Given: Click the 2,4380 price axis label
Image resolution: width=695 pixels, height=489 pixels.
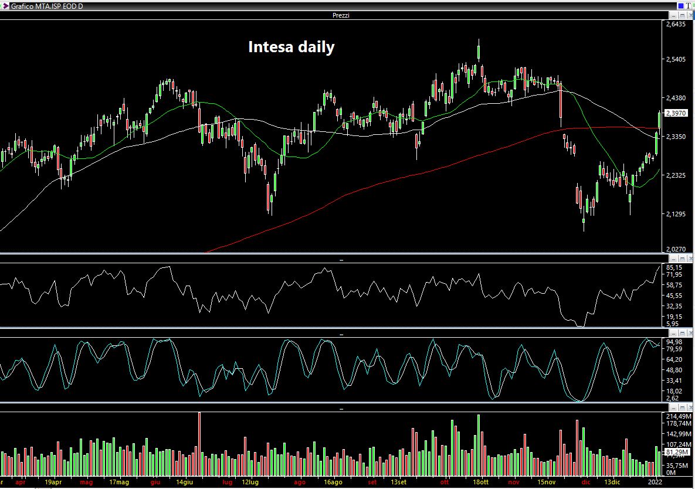Looking at the screenshot, I should click(676, 98).
